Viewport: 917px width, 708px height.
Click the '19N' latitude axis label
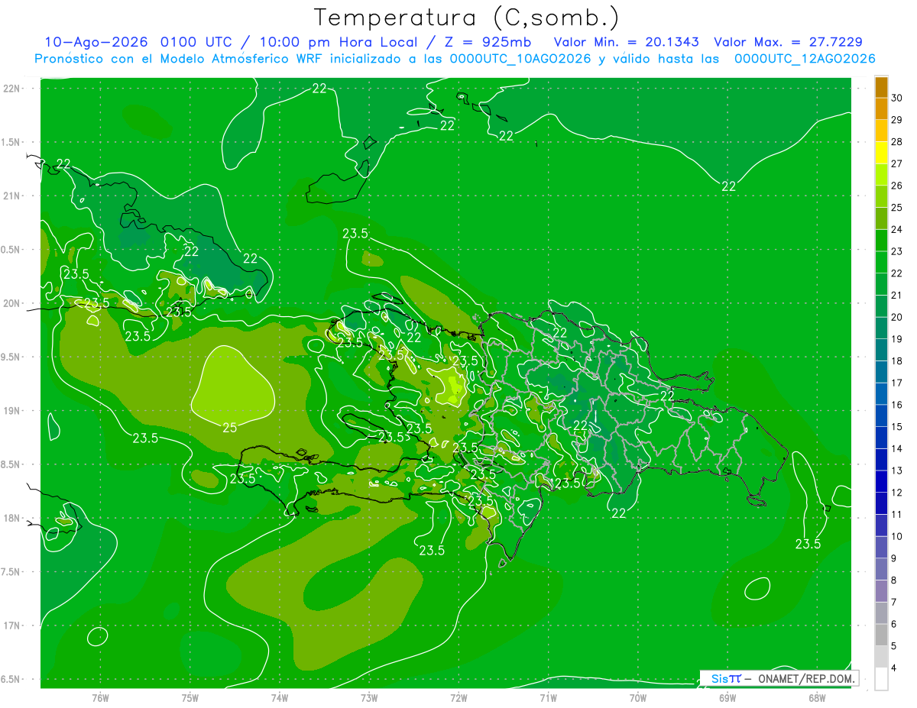click(12, 411)
